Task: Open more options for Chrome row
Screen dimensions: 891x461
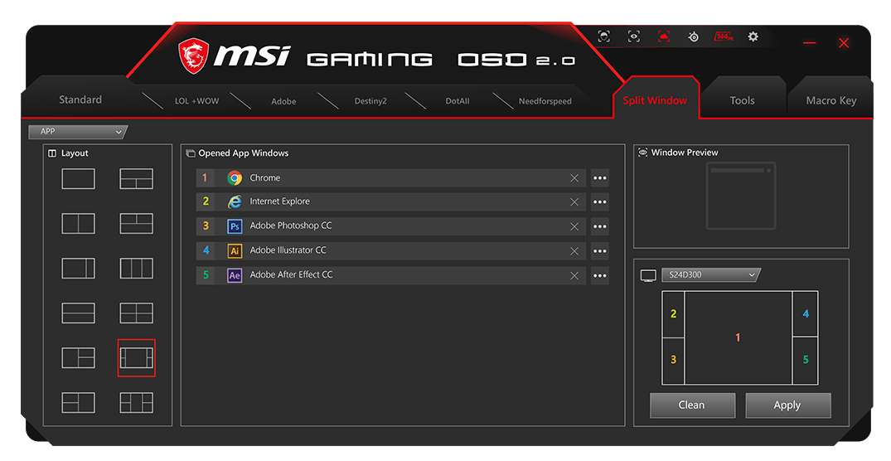Action: click(x=600, y=178)
